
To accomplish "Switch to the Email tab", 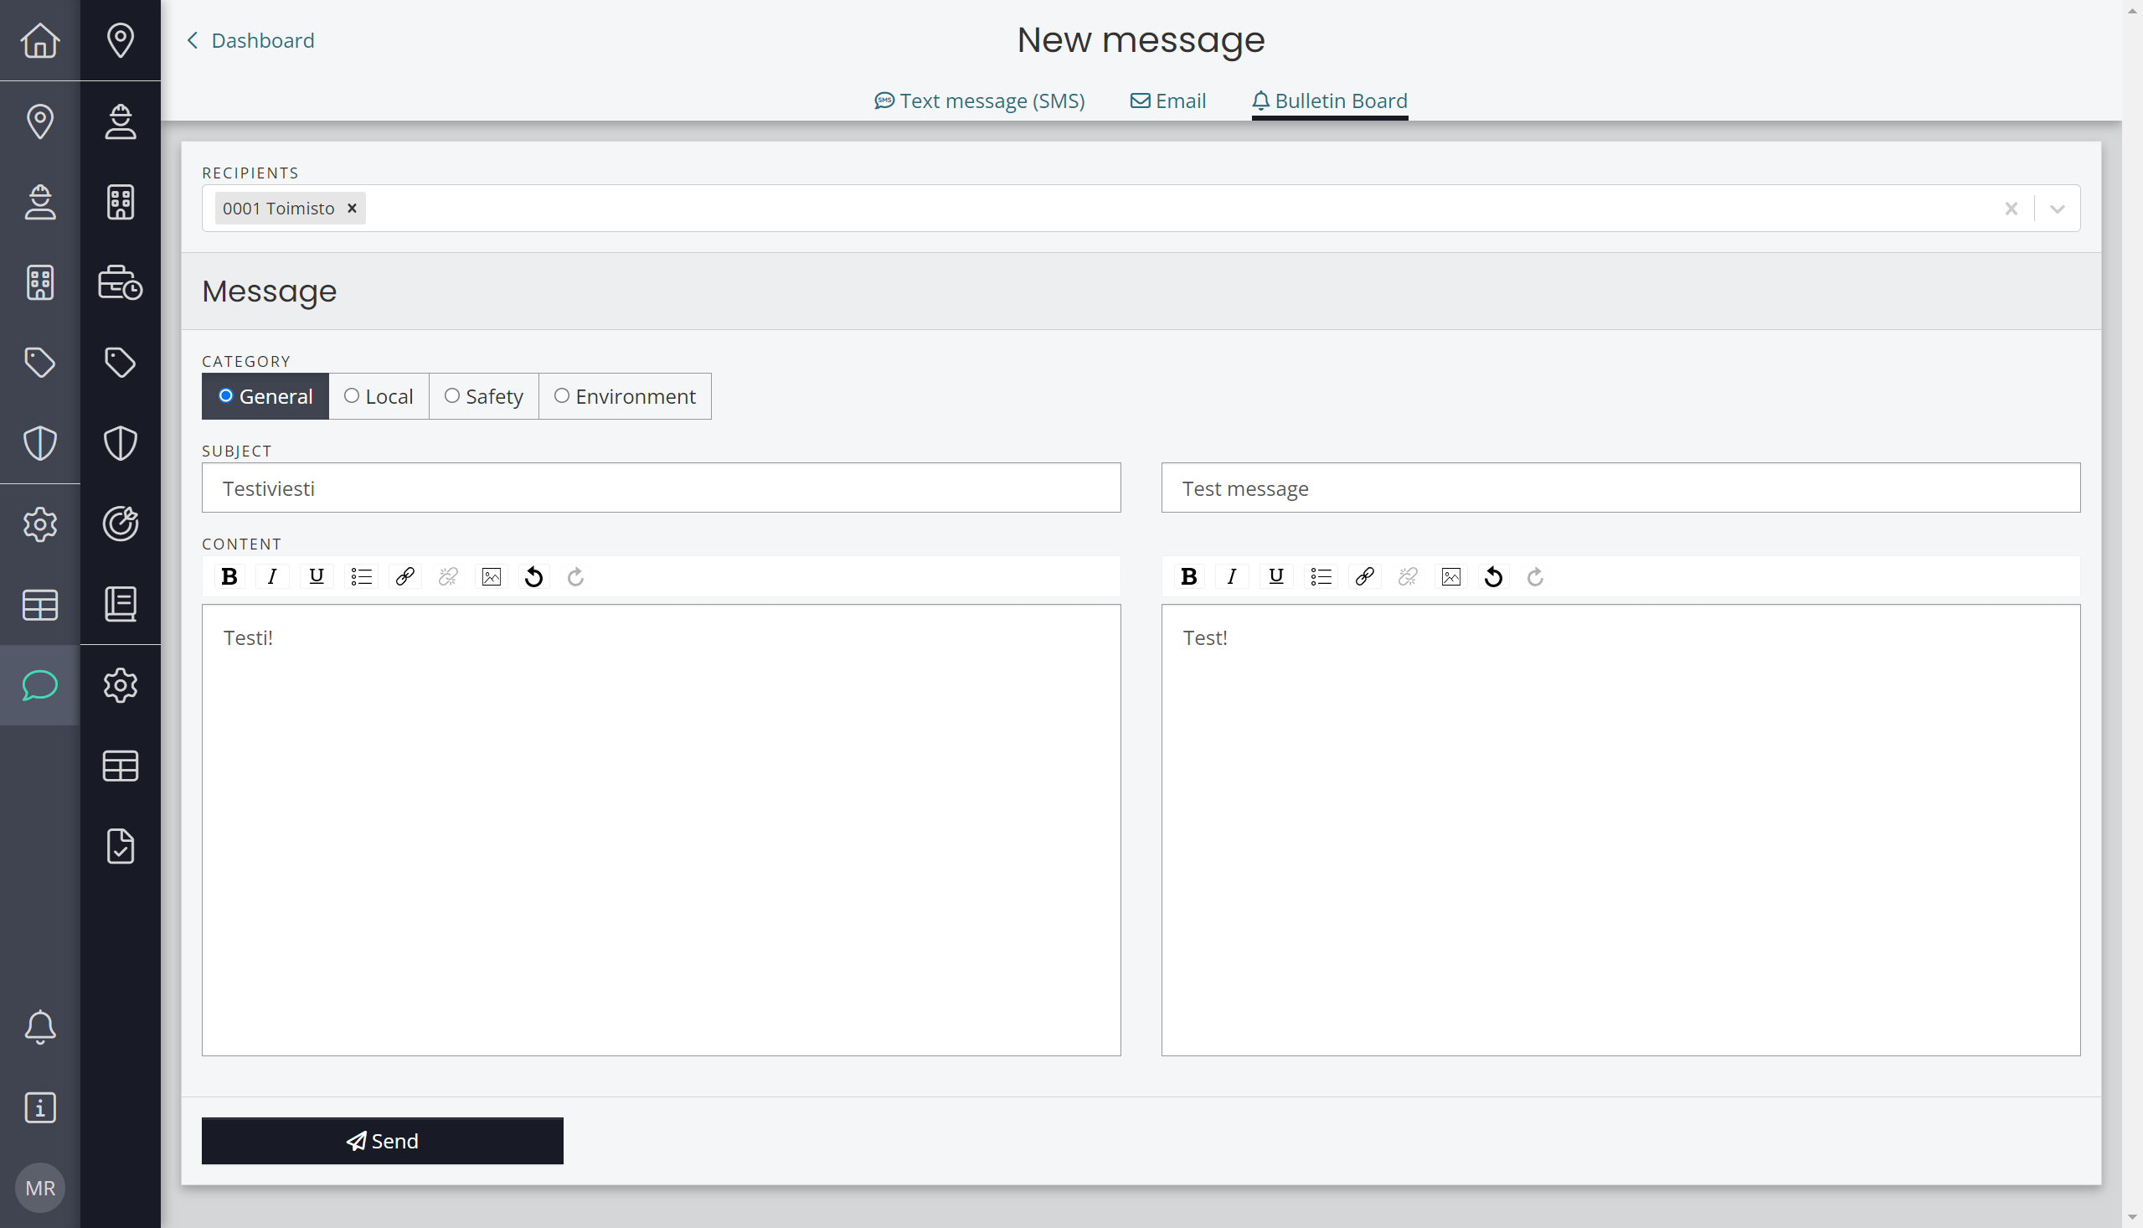I will tap(1167, 101).
